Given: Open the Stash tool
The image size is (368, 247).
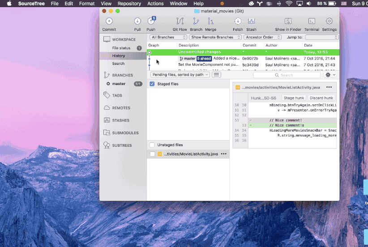Looking at the screenshot, I should pyautogui.click(x=251, y=21).
